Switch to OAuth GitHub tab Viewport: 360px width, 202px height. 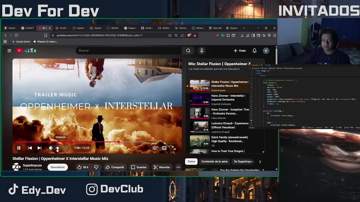click(147, 28)
